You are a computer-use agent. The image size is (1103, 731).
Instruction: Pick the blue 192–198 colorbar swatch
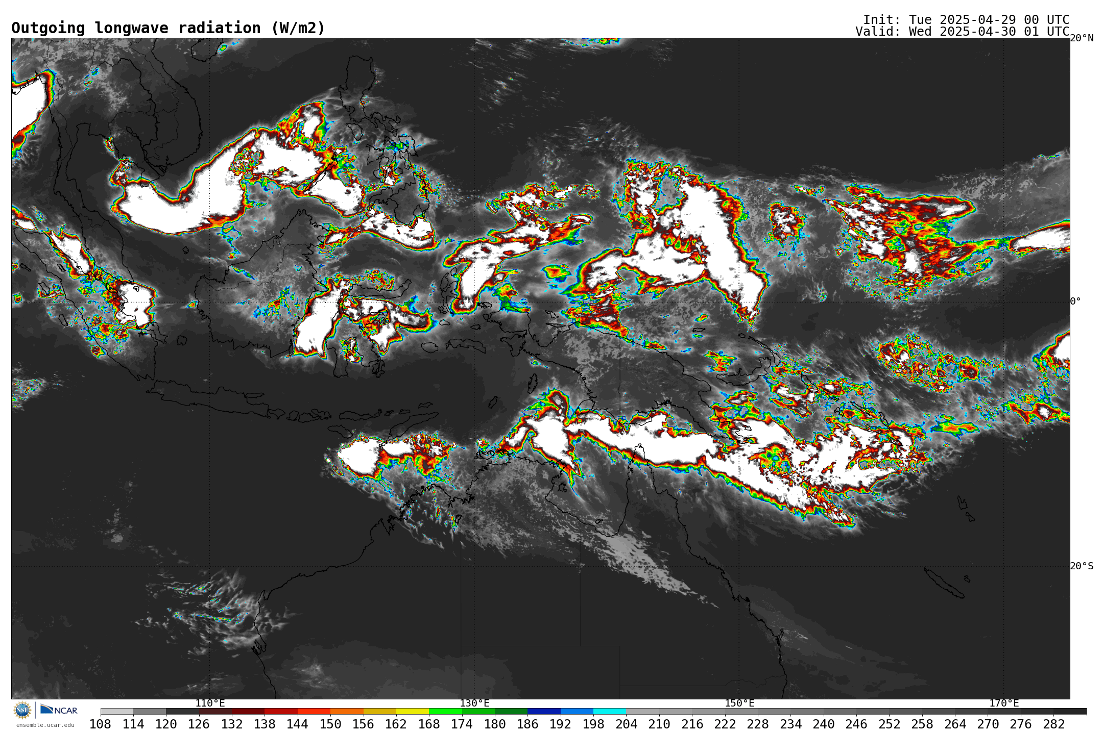coord(577,711)
